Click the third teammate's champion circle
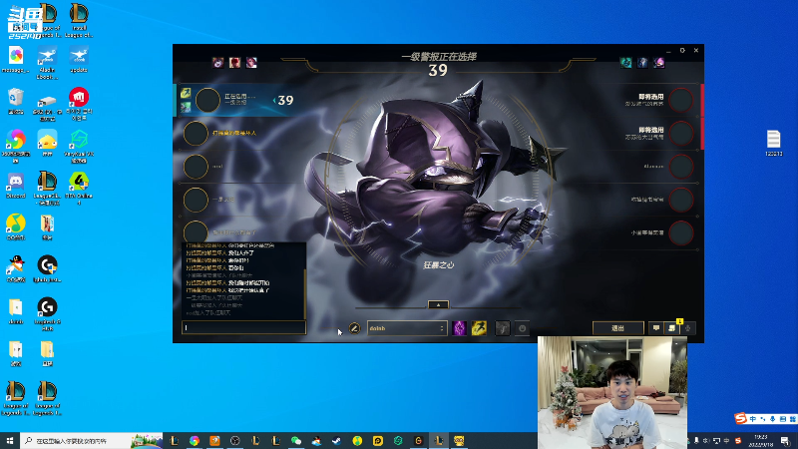The image size is (798, 449). 196,167
